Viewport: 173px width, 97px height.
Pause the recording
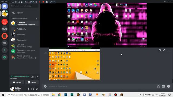tap(40, 2)
